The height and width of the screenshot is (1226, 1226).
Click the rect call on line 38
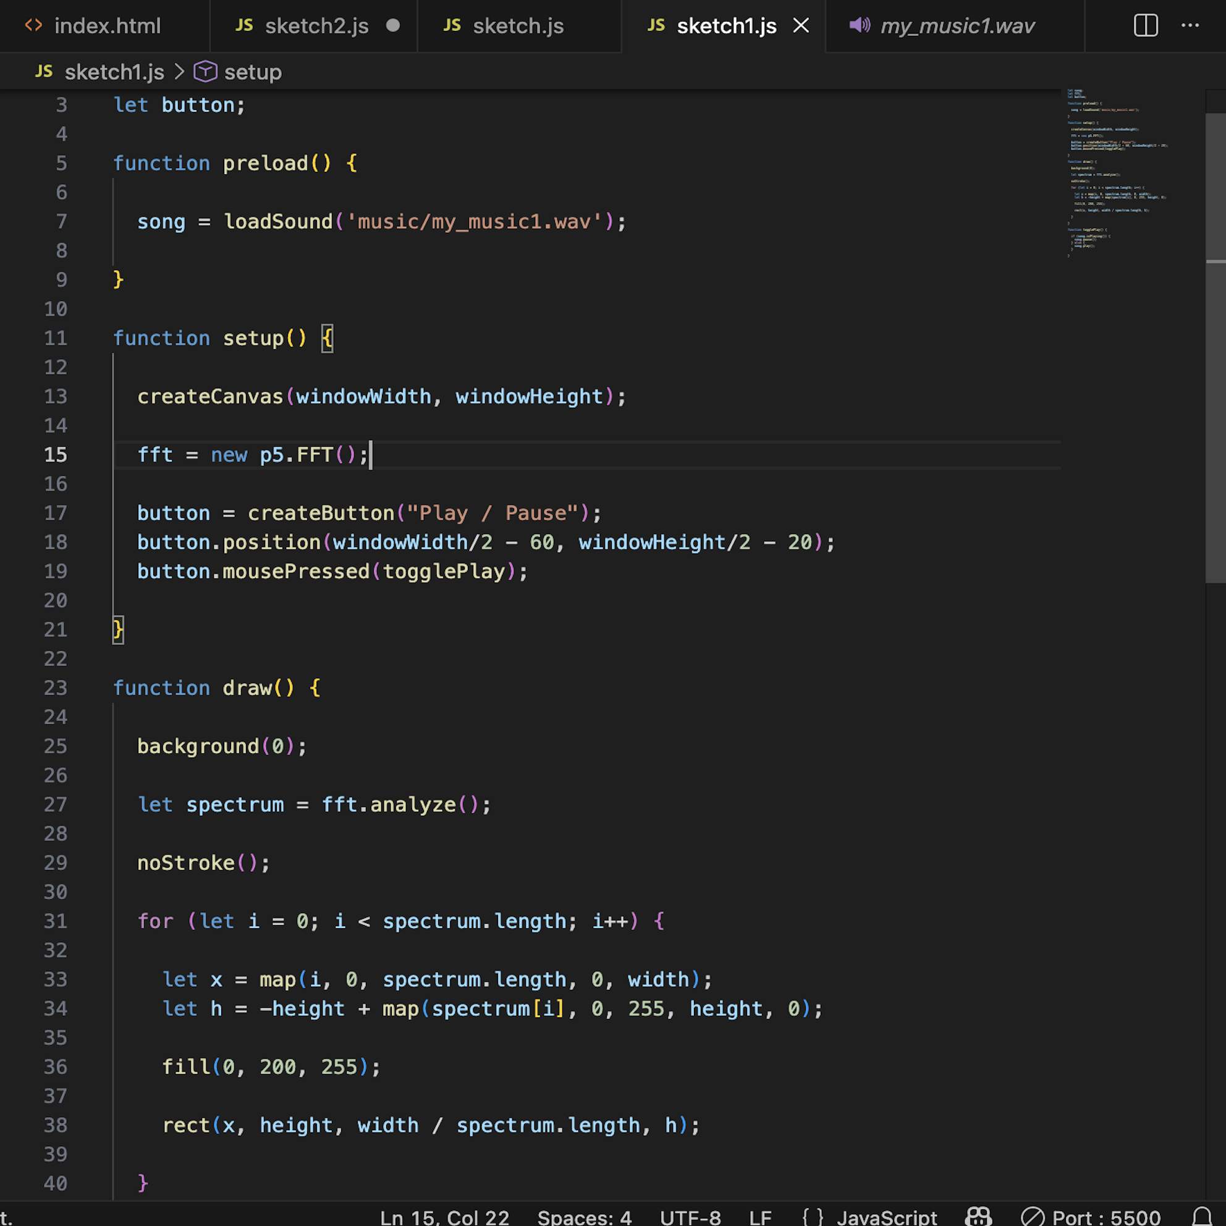point(186,1125)
